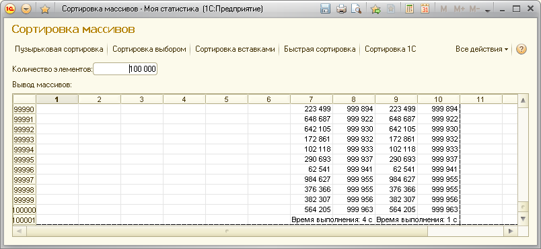Click horizontal scrollbar right arrow

[511, 231]
